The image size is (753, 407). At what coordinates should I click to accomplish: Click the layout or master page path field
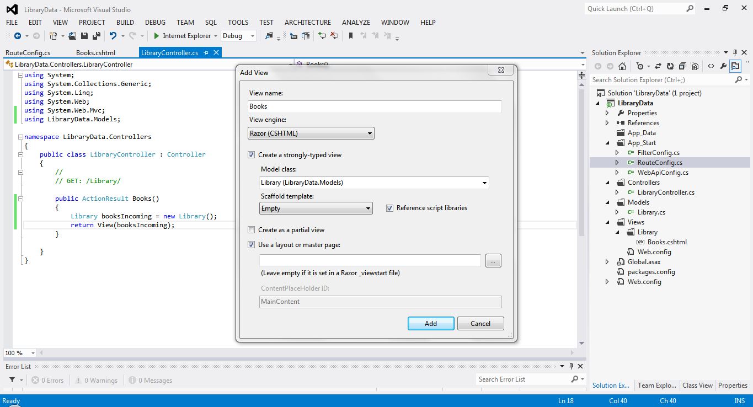[370, 260]
